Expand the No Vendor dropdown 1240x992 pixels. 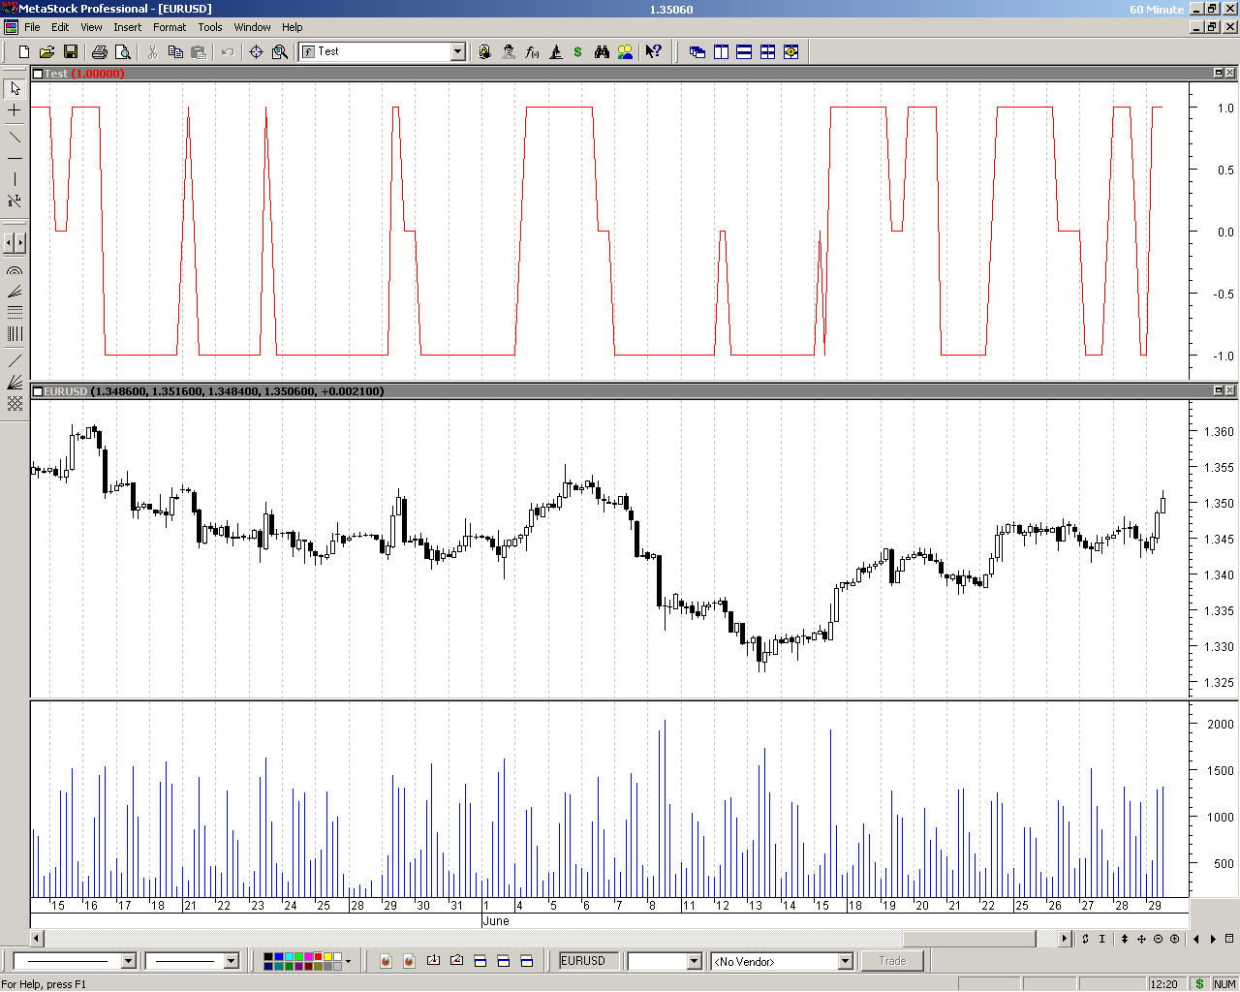[x=845, y=961]
